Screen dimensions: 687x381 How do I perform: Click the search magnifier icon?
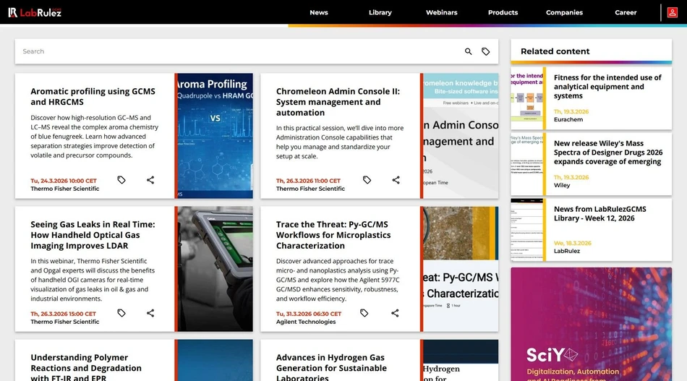[x=468, y=51]
